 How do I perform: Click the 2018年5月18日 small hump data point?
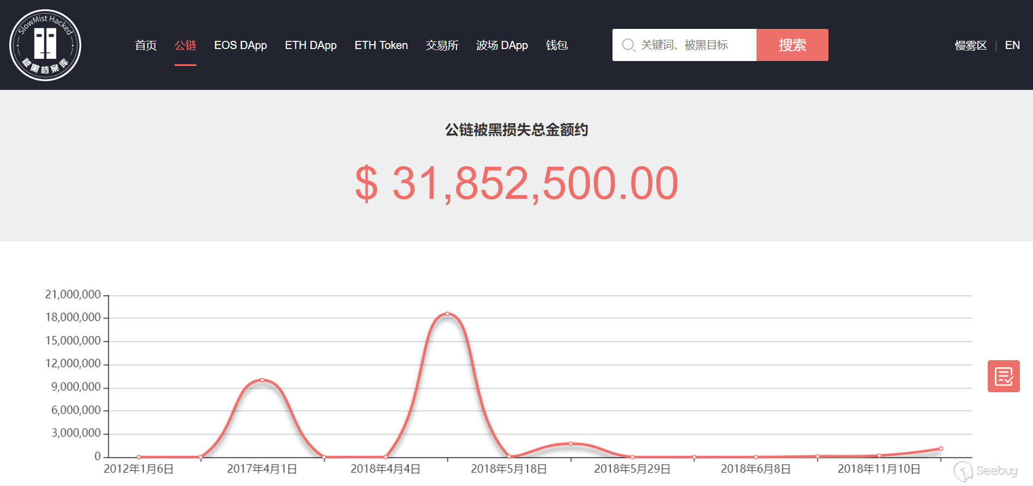coord(570,444)
